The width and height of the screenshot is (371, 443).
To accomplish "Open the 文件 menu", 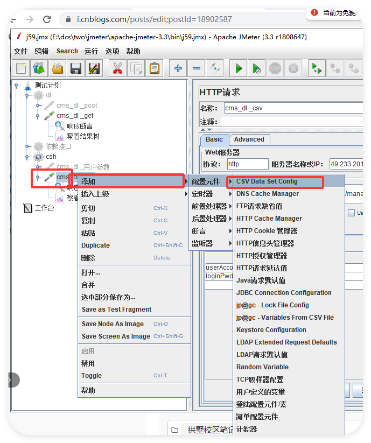I will [x=21, y=51].
